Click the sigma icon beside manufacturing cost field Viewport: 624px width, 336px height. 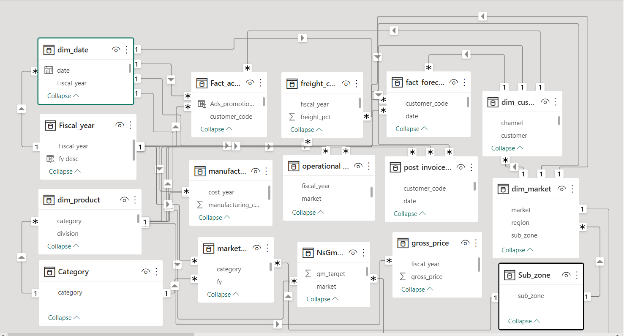(x=201, y=205)
